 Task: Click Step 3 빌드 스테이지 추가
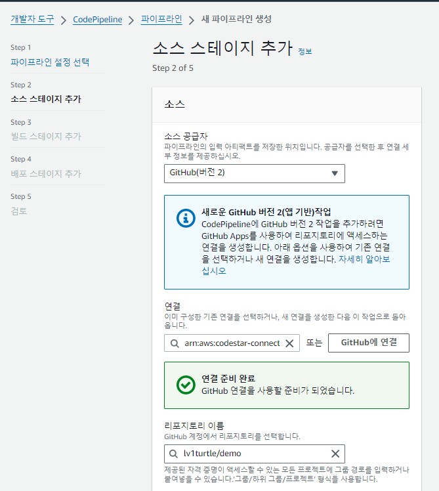(x=46, y=137)
